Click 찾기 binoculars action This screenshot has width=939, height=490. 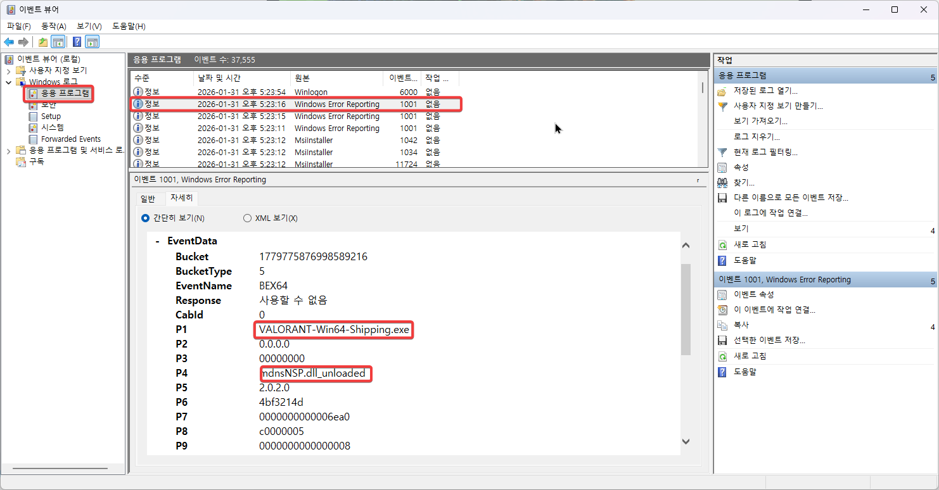pos(744,182)
